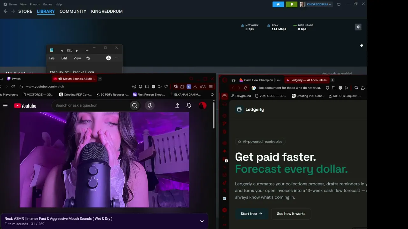Select Mouth Sounds ASMR YouTube tab

point(75,79)
